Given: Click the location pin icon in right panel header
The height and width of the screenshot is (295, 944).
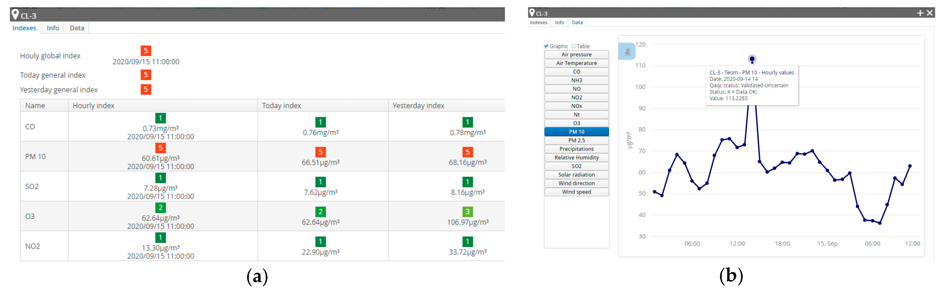Looking at the screenshot, I should (532, 13).
